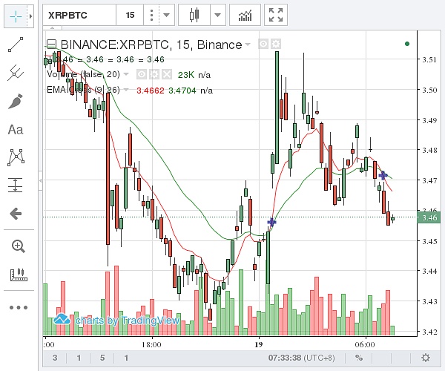Image resolution: width=445 pixels, height=371 pixels.
Task: Toggle visibility eye of Volume indicator
Action: click(x=142, y=75)
